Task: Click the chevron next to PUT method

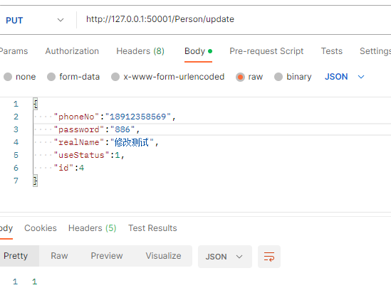Action: (x=61, y=20)
